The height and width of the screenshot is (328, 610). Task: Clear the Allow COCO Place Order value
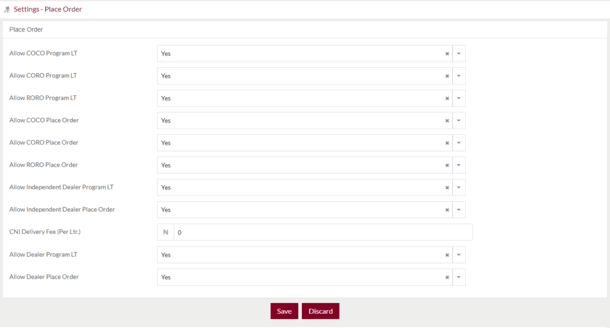click(447, 121)
